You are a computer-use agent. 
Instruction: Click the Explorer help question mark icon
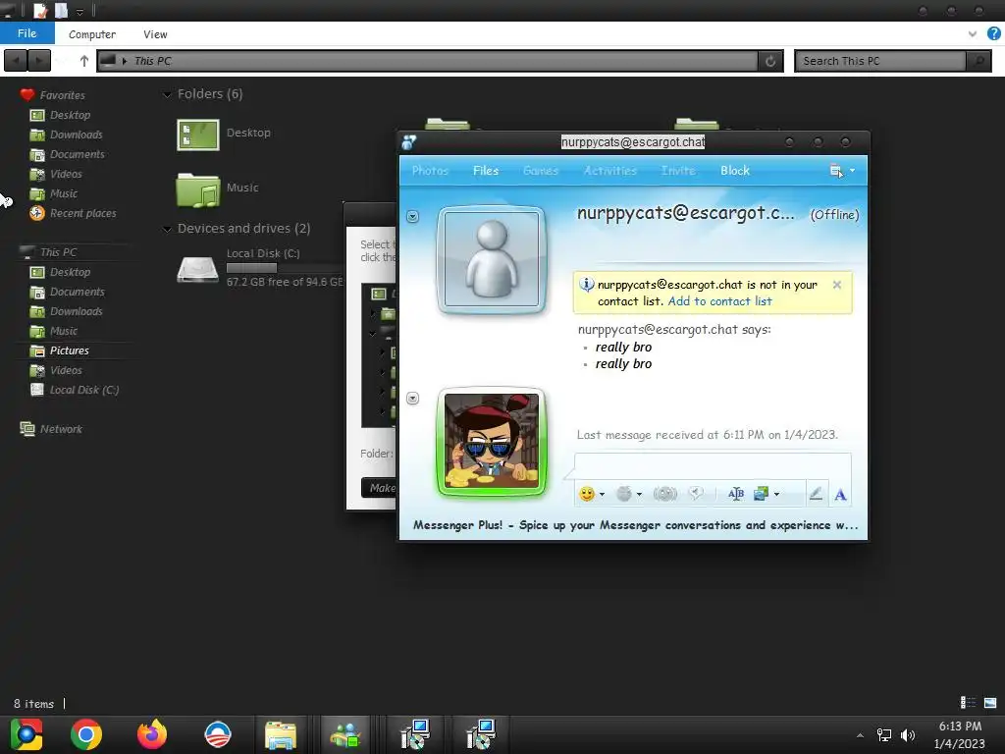tap(994, 33)
